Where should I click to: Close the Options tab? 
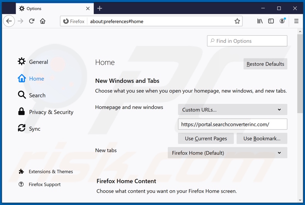pyautogui.click(x=88, y=9)
